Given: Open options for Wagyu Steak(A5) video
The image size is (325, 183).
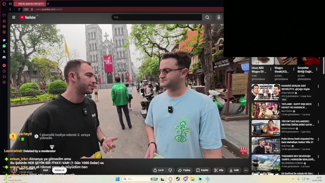Looking at the screenshot, I should pyautogui.click(x=294, y=69).
